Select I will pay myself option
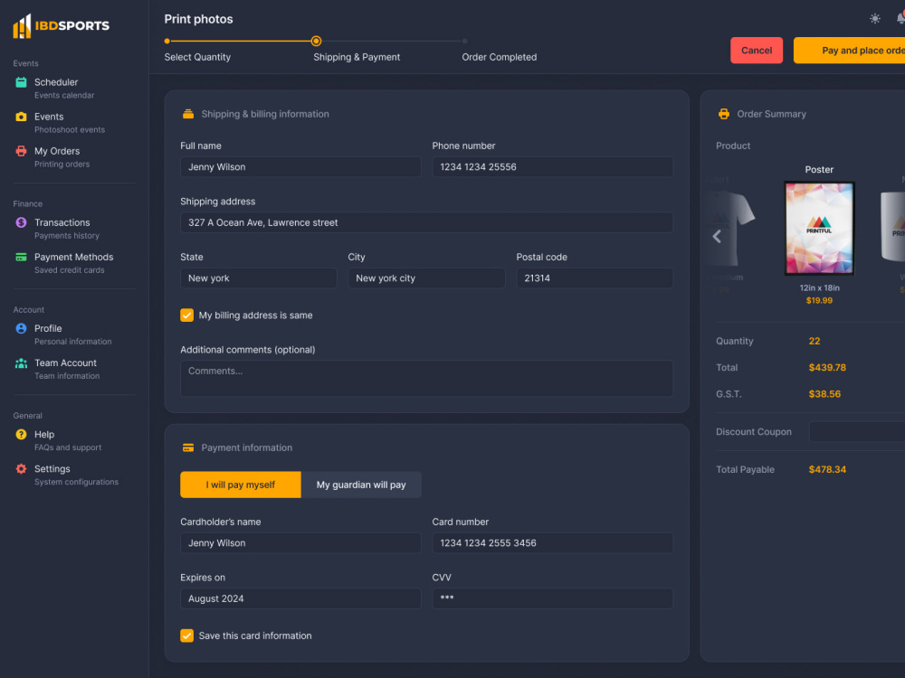Screen dimensions: 905x678 coord(241,485)
